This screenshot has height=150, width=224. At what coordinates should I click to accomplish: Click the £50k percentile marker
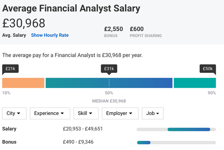click(208, 69)
